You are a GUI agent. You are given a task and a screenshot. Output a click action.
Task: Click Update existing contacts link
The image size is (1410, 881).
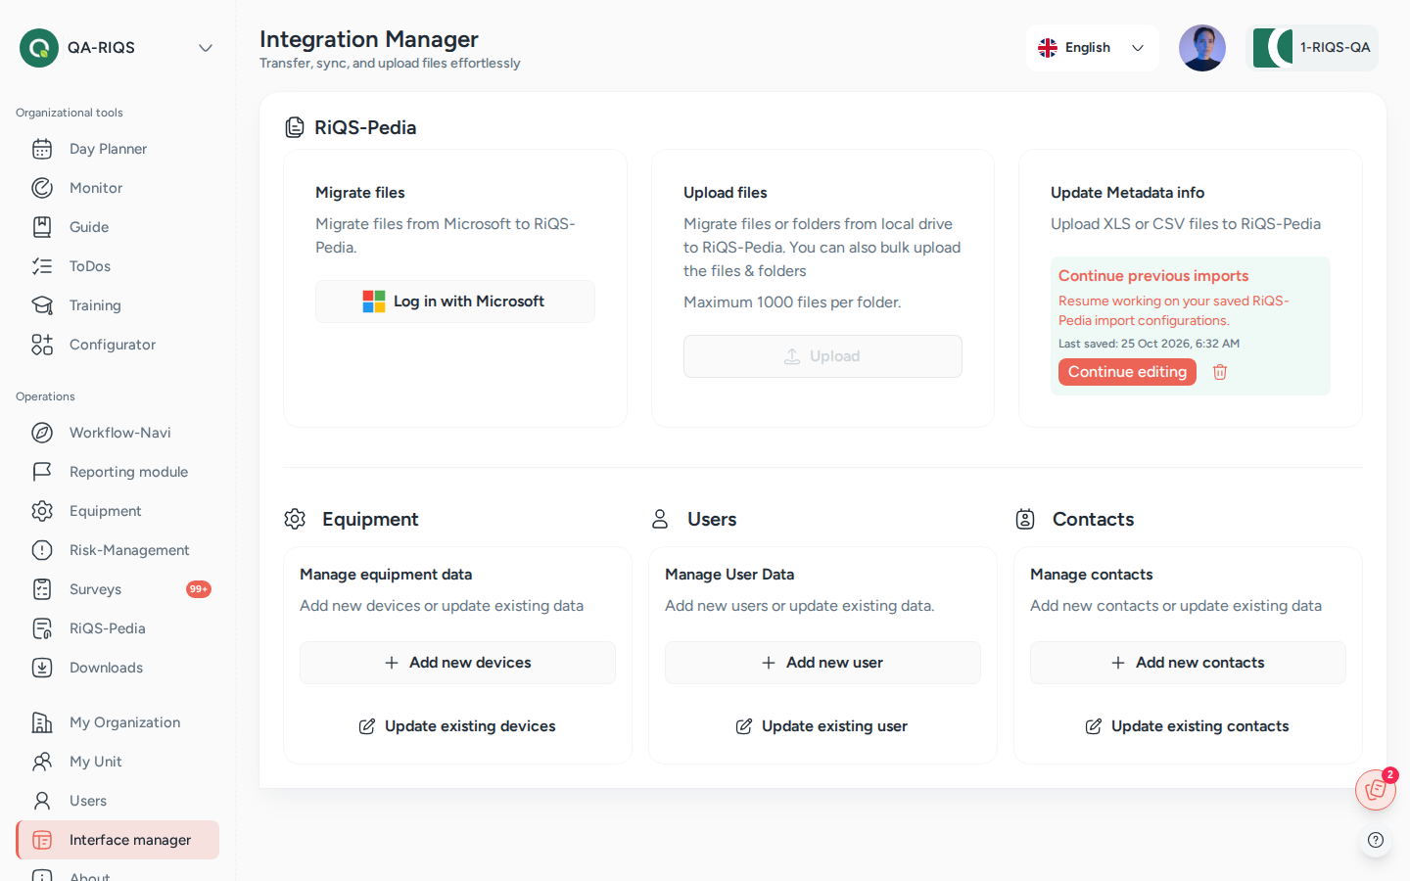pos(1188,726)
